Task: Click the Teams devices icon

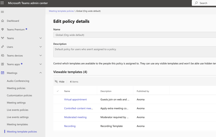Action: tap(3, 55)
